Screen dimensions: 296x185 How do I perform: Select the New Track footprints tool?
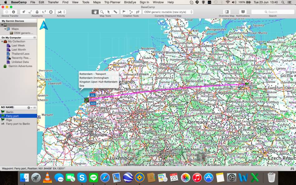pos(138,12)
